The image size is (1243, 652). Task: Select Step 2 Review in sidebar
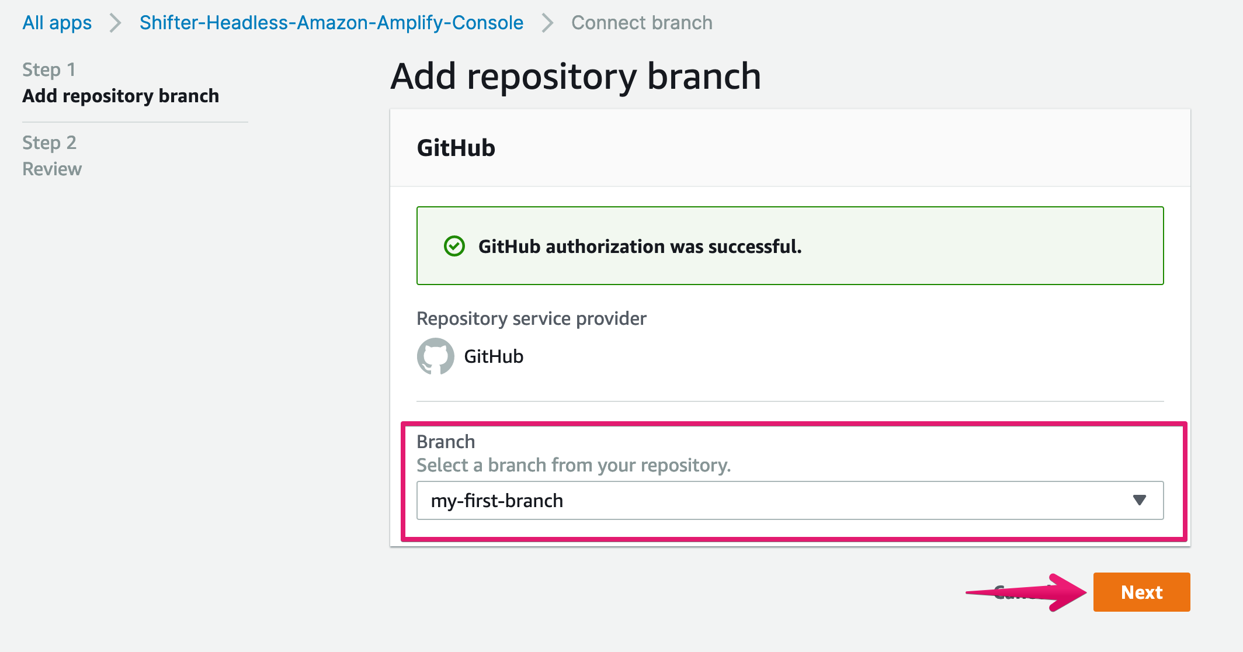pos(52,156)
